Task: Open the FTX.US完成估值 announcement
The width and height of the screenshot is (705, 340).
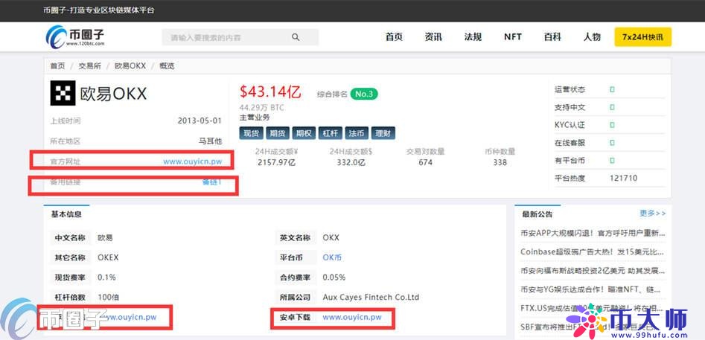Action: click(x=593, y=309)
